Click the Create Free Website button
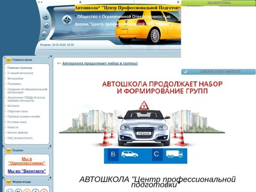 point(218,72)
